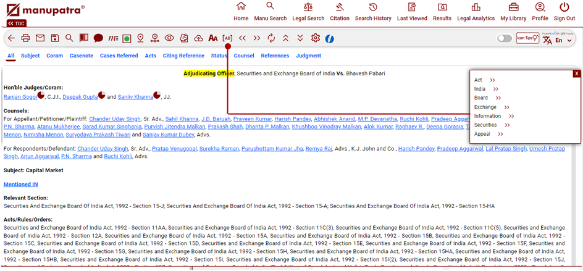Click the print icon in toolbar
The width and height of the screenshot is (583, 271).
pos(25,38)
